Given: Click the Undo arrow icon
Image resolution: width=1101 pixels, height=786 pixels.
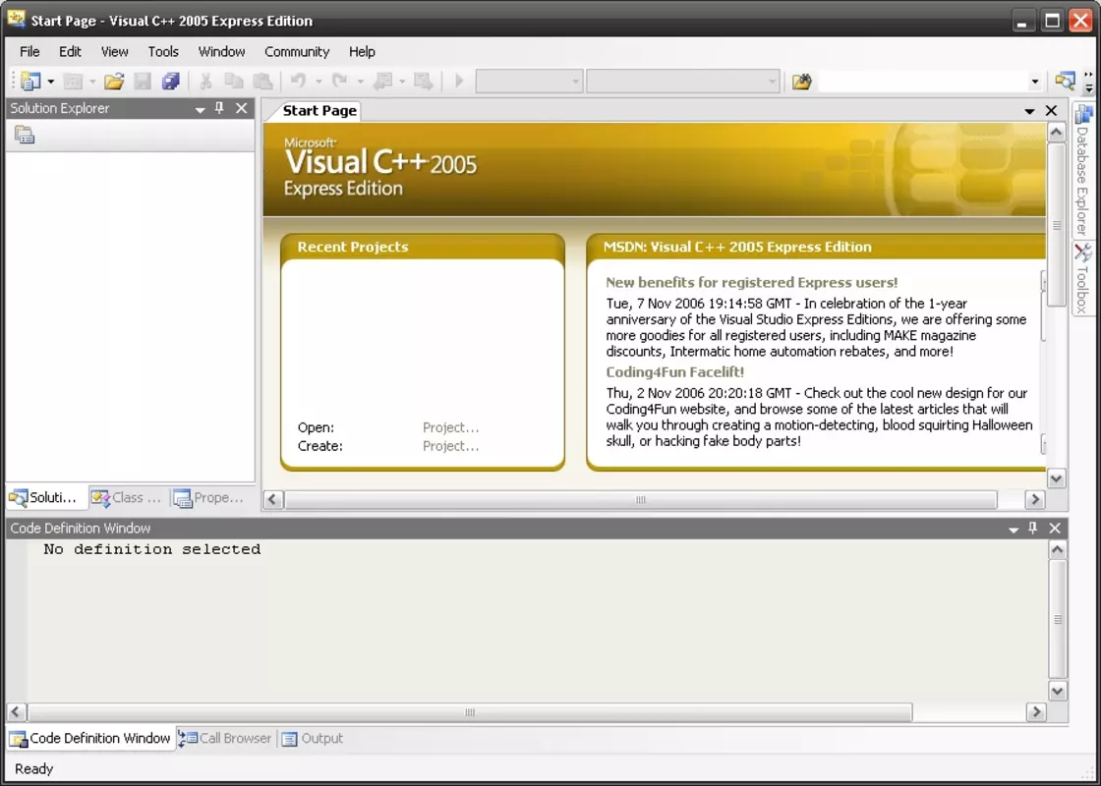Looking at the screenshot, I should pyautogui.click(x=299, y=82).
